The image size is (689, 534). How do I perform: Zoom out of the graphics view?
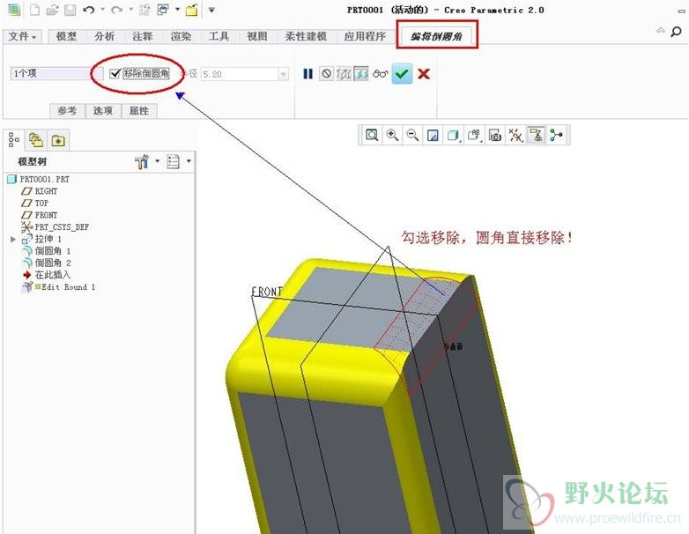(412, 135)
